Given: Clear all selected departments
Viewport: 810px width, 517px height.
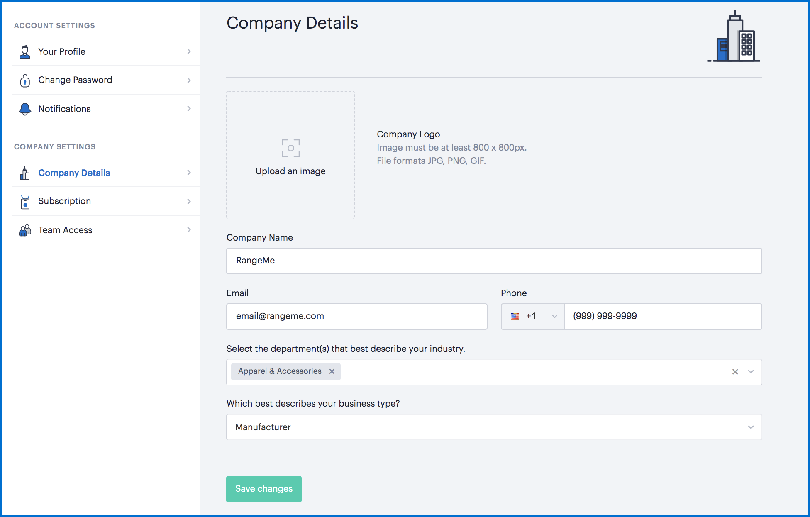Looking at the screenshot, I should click(735, 372).
